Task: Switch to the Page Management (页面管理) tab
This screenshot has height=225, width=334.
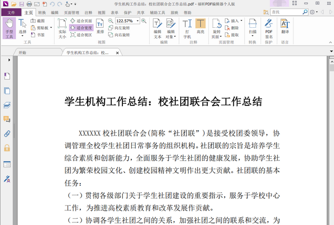Action: 71,13
